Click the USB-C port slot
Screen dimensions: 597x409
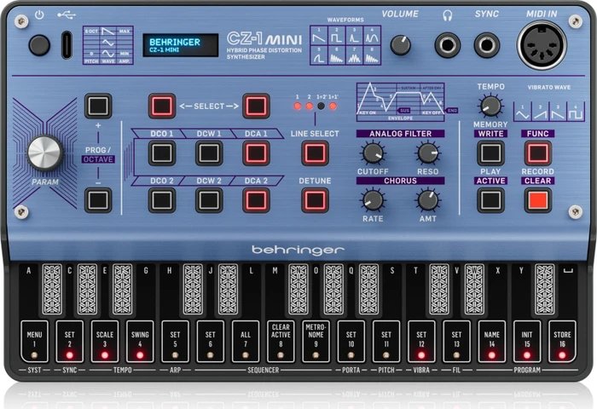(67, 45)
